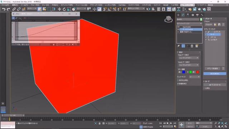Toggle visibility eye of the highlighted modifier

coord(178,29)
